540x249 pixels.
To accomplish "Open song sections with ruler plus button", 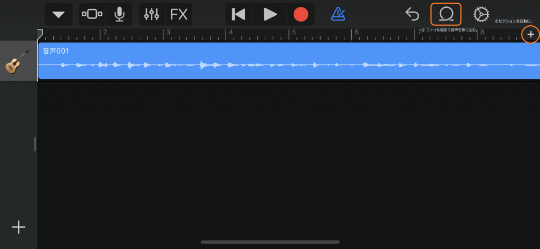I will pyautogui.click(x=531, y=34).
